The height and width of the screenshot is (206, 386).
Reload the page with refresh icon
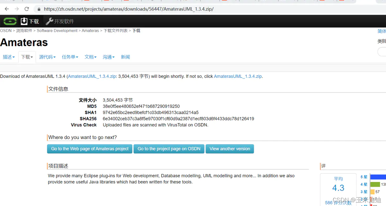27,9
